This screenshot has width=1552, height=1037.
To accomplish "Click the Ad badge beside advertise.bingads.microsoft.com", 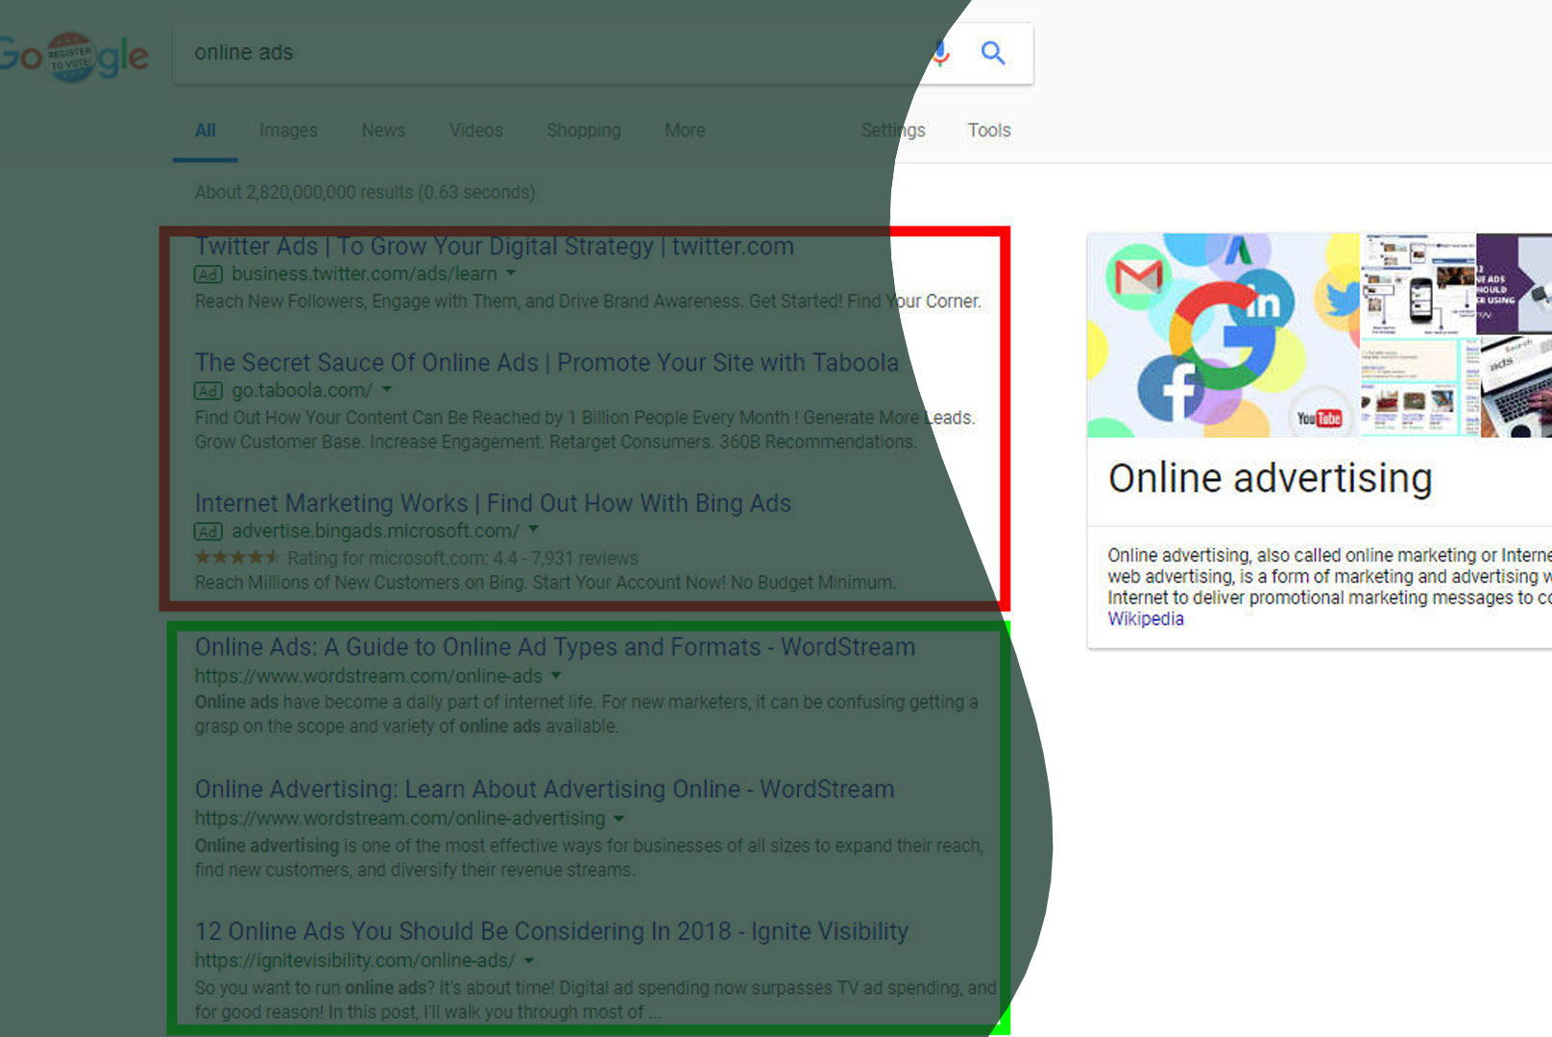I will (208, 531).
